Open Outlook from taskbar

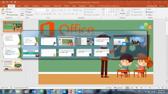[x=34, y=92]
